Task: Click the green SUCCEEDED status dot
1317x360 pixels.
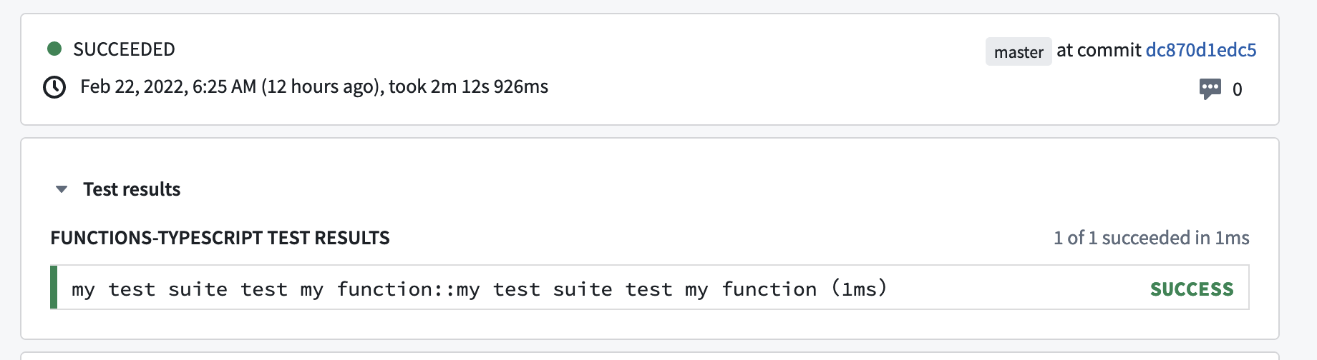Action: pyautogui.click(x=54, y=49)
